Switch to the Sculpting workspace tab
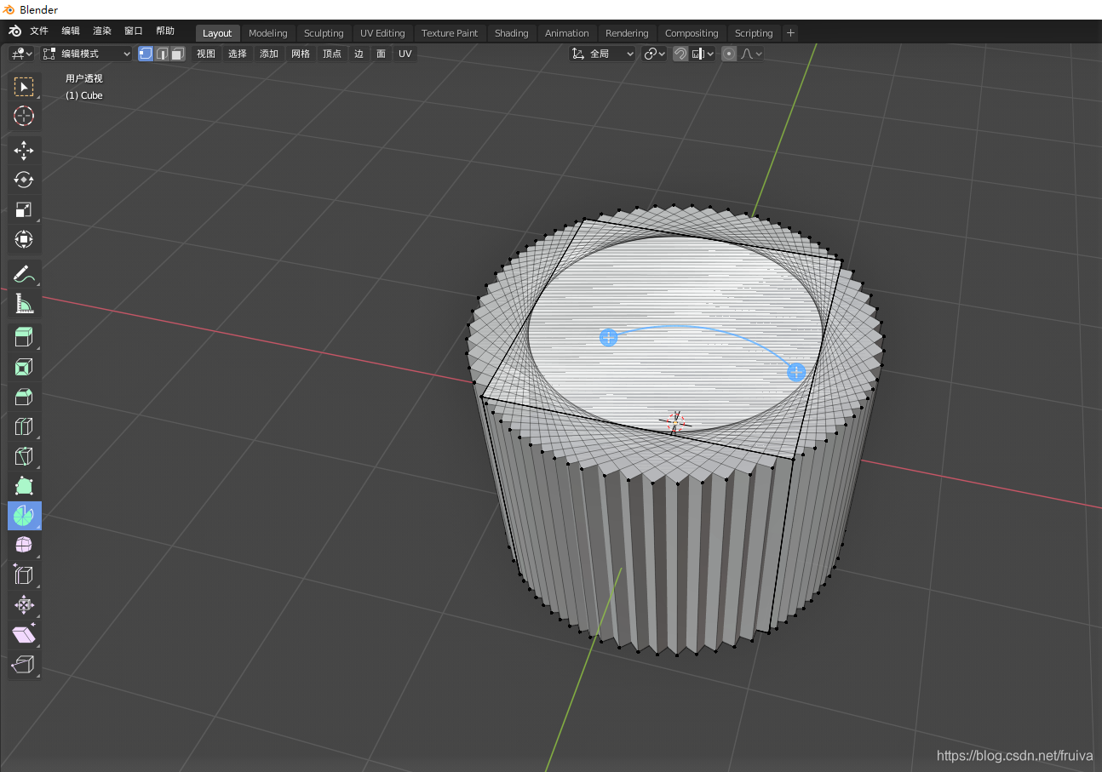 pyautogui.click(x=324, y=33)
